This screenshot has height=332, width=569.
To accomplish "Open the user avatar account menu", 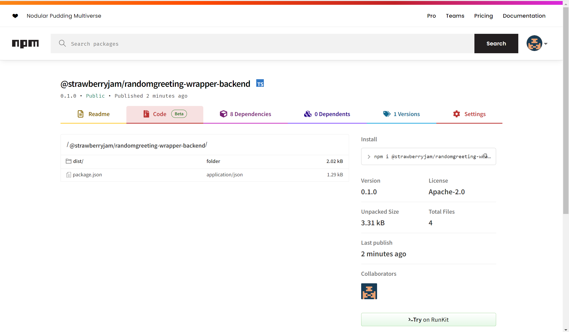I will coord(534,43).
